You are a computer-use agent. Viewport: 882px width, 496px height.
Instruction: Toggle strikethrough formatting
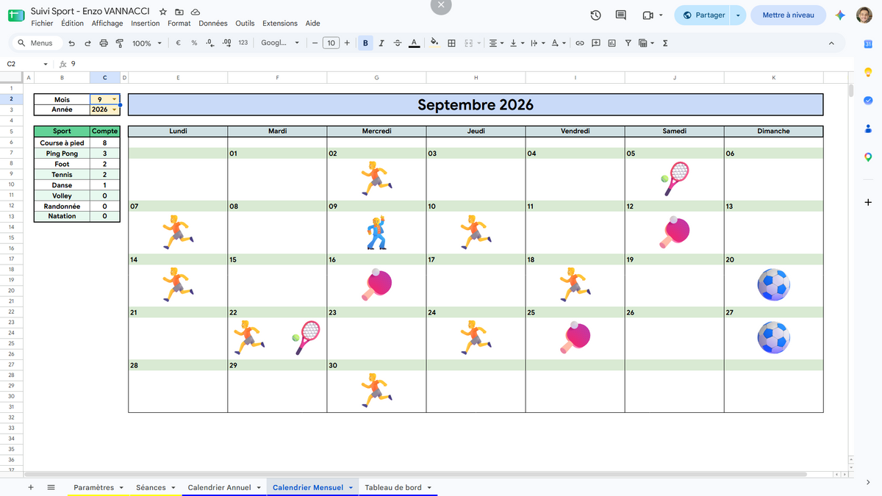[x=398, y=43]
